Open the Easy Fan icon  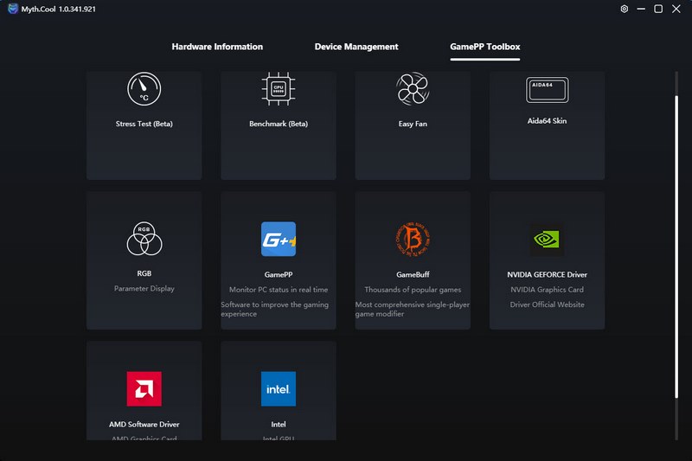point(413,89)
